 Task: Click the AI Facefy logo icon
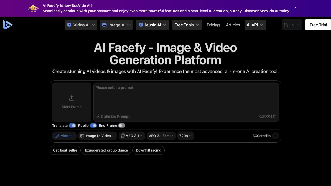[8, 25]
